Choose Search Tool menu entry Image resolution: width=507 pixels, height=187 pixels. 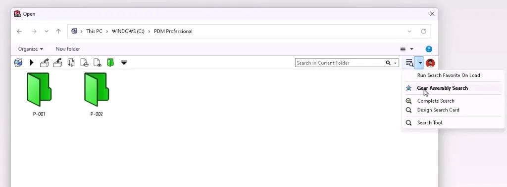click(429, 122)
